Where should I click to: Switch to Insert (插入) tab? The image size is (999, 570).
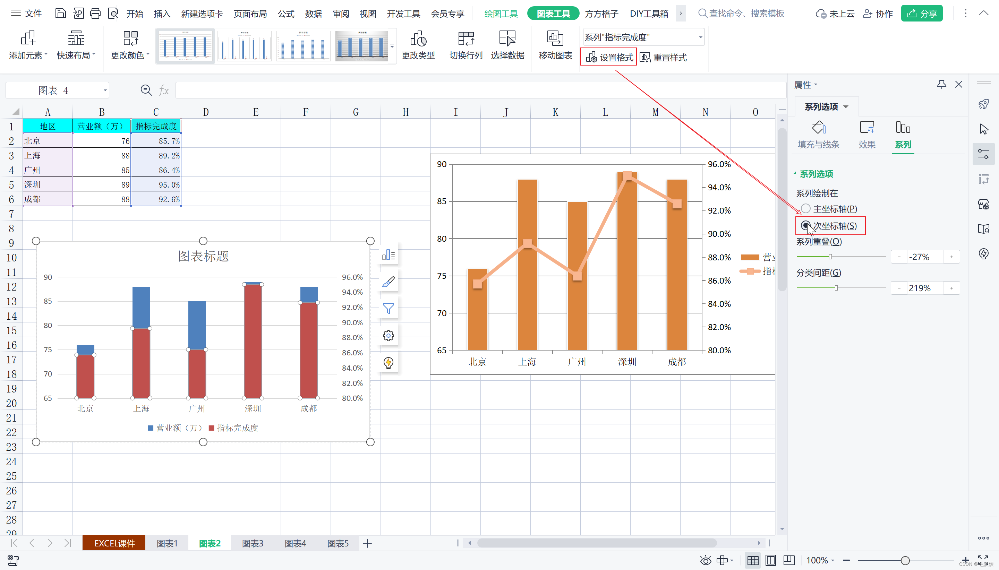point(162,13)
